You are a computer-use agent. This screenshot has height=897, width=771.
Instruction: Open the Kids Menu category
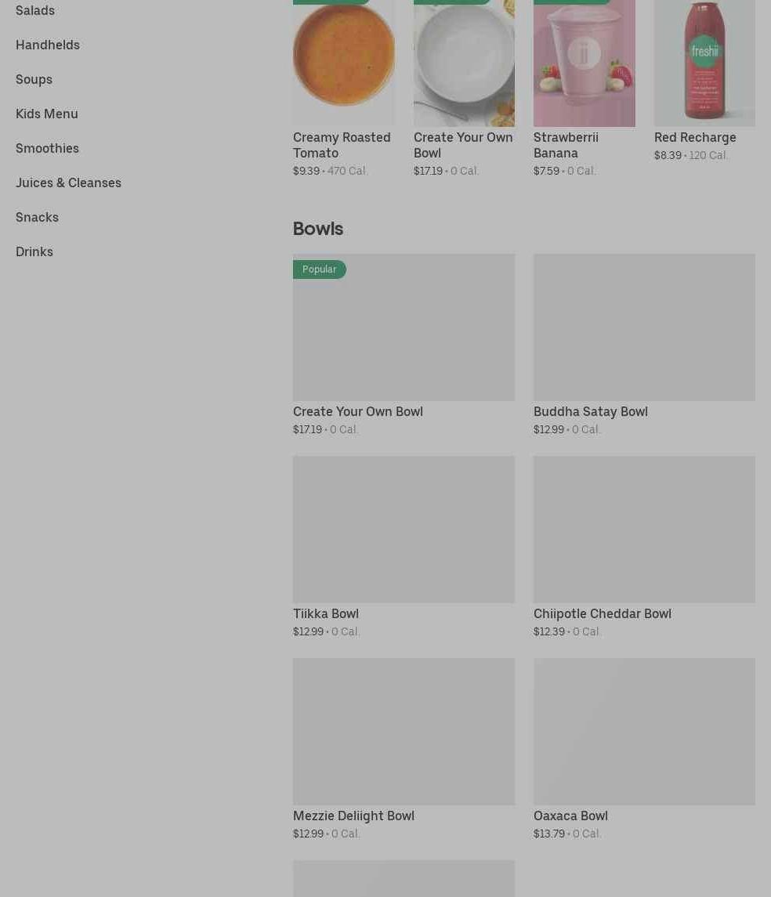(x=46, y=114)
